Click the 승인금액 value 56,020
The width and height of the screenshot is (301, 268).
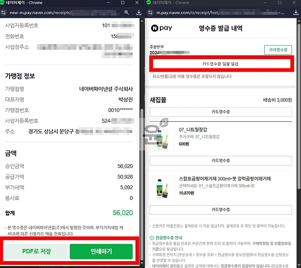pos(125,166)
